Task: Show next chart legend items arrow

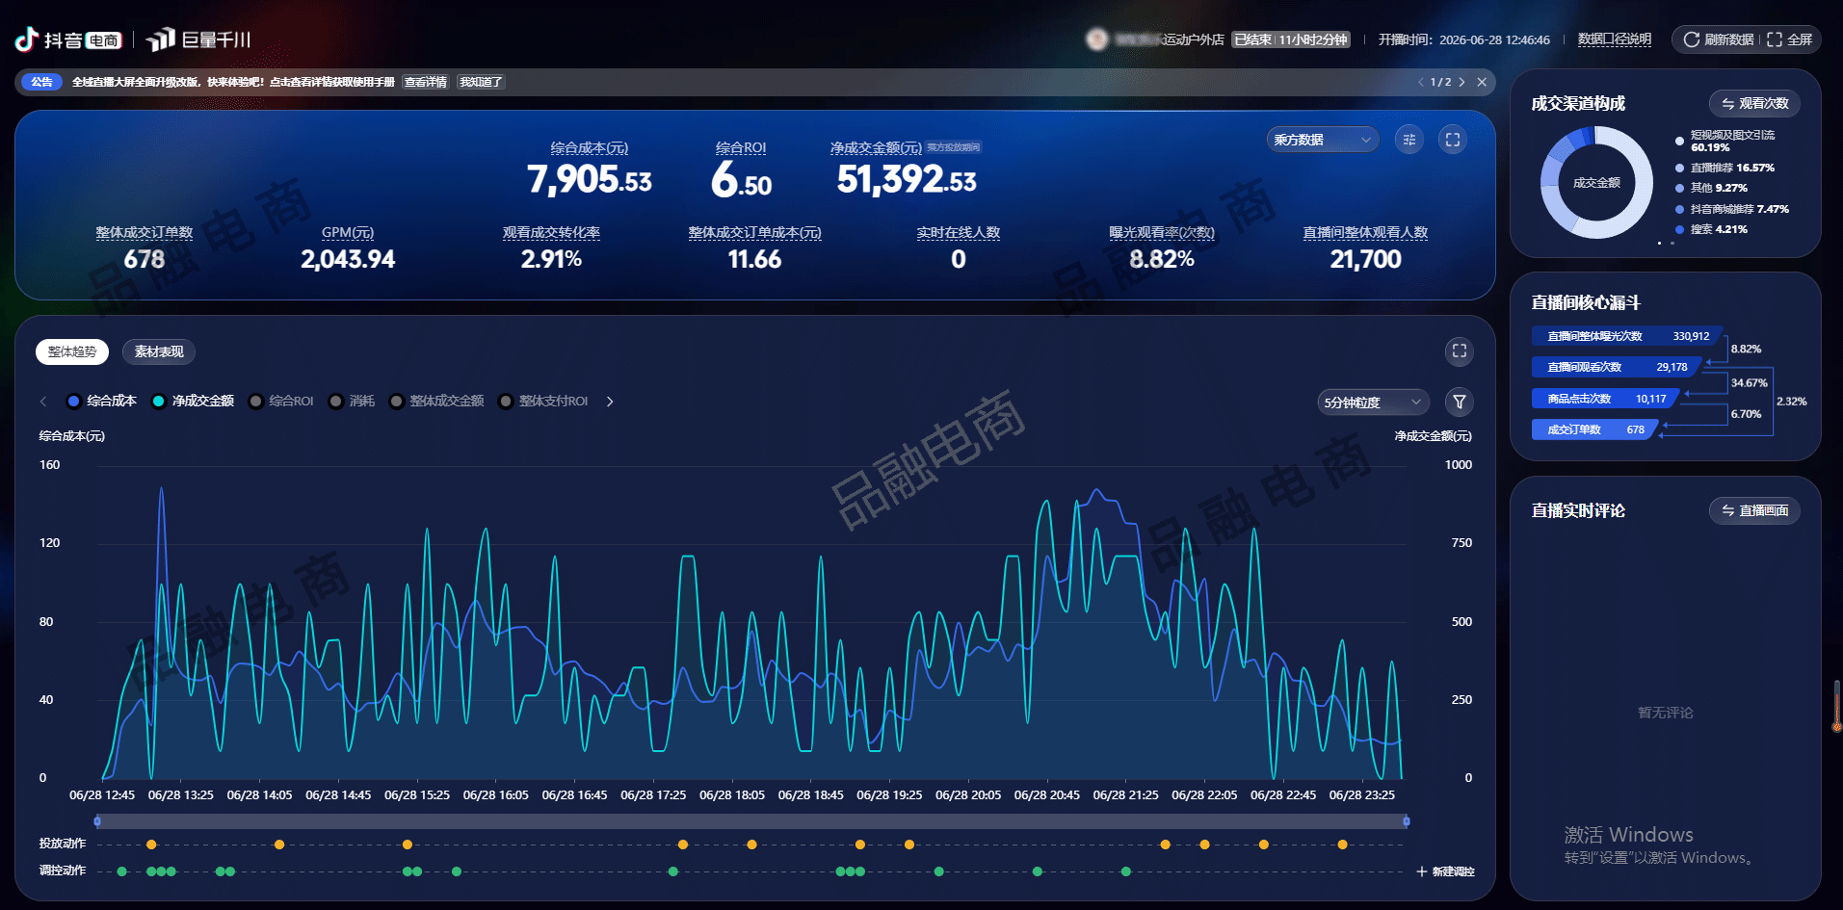Action: [x=610, y=402]
